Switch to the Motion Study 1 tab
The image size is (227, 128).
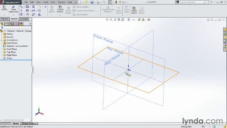29,123
